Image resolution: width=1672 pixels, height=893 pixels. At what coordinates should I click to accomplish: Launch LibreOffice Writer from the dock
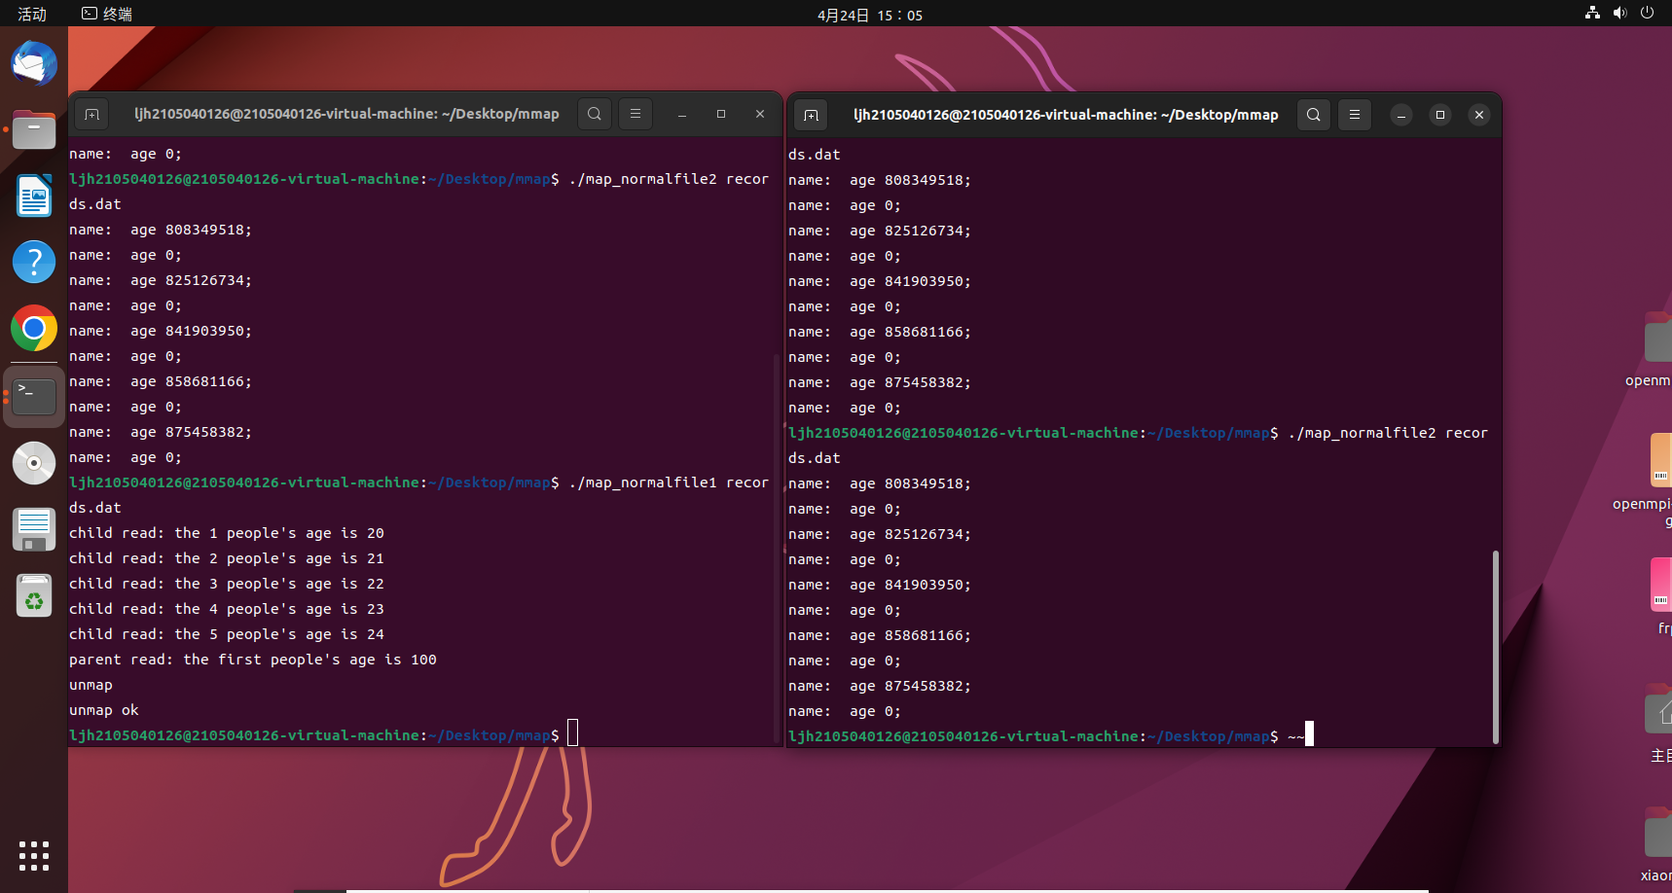[x=34, y=196]
